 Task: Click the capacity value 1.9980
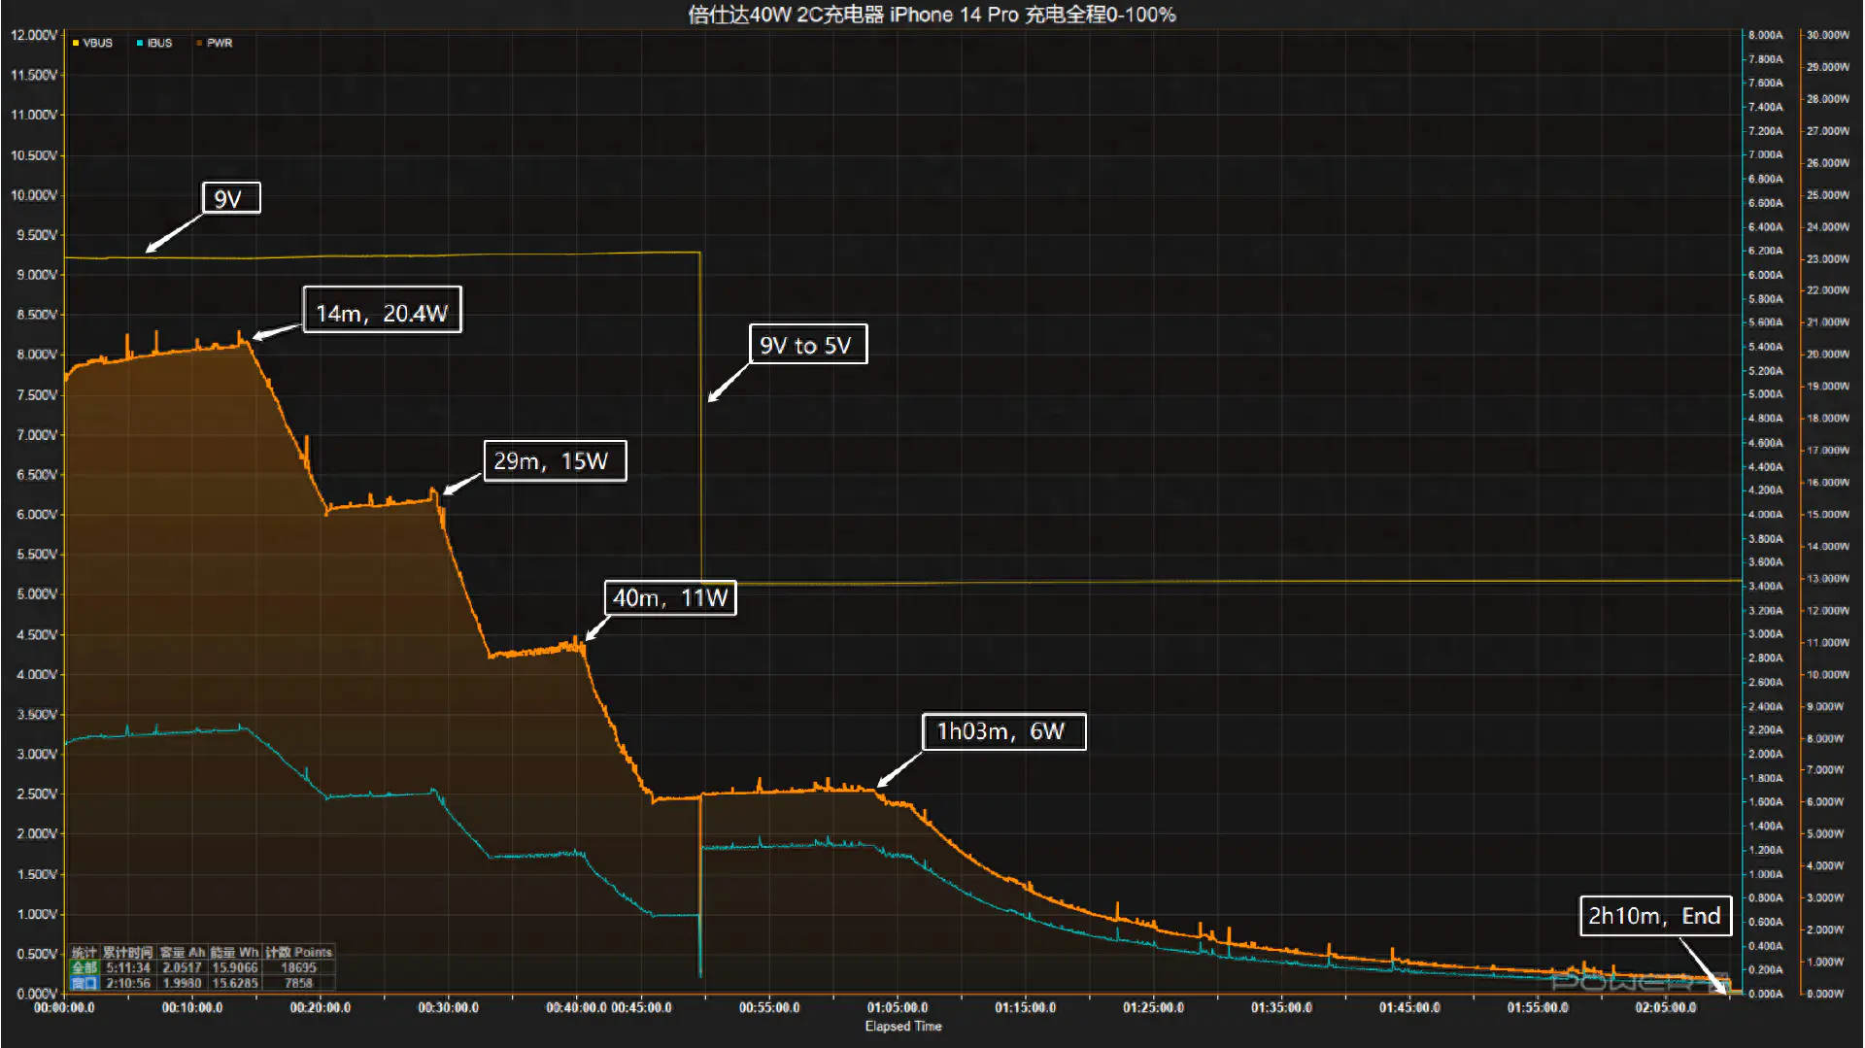183,983
